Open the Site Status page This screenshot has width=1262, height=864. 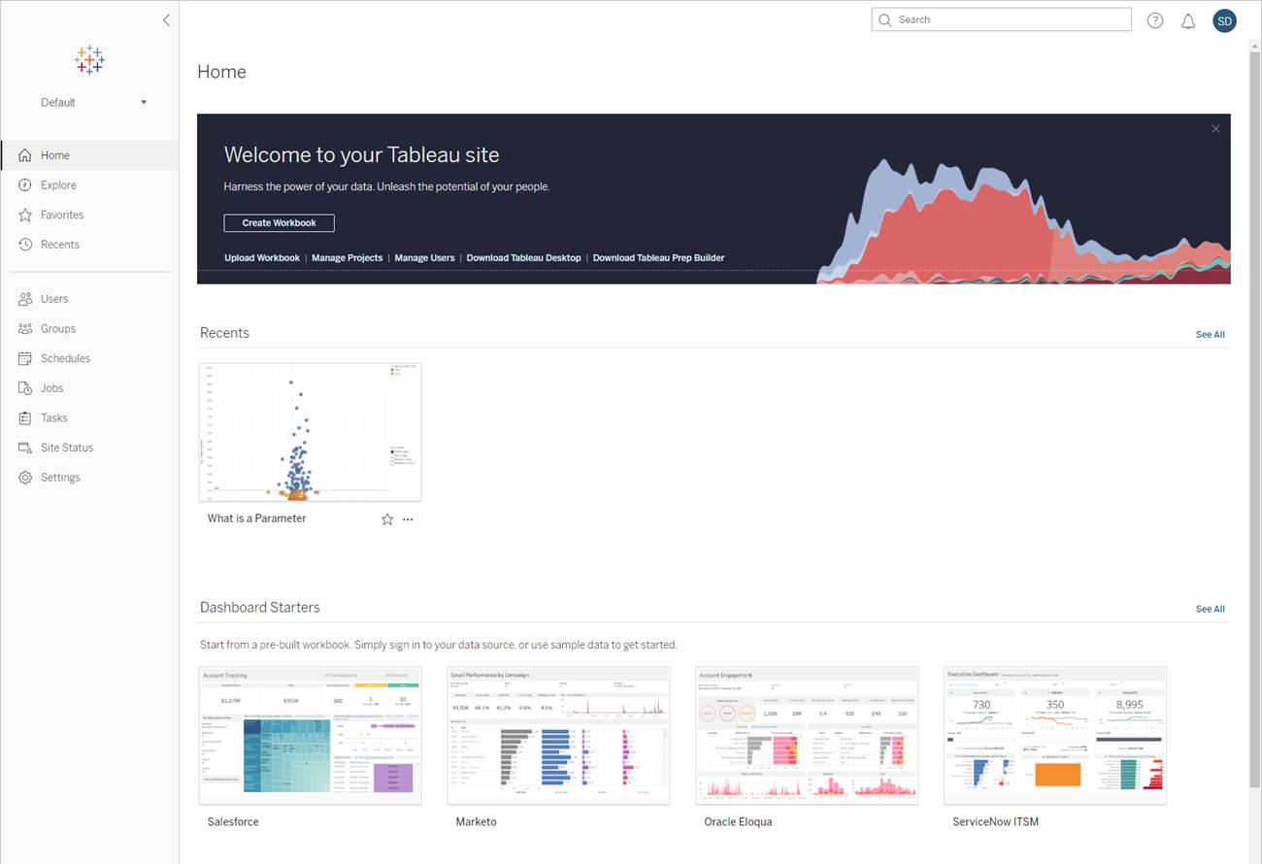66,448
